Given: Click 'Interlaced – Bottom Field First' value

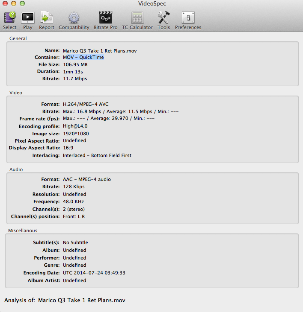Looking at the screenshot, I should pyautogui.click(x=97, y=155).
